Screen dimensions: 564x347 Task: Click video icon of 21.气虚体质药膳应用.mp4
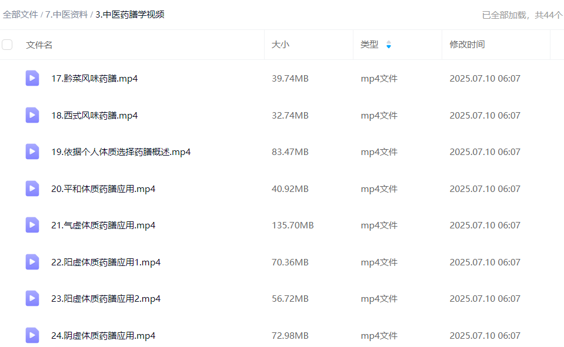pyautogui.click(x=32, y=225)
